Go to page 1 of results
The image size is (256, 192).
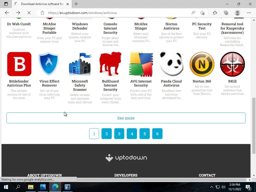[94, 134]
